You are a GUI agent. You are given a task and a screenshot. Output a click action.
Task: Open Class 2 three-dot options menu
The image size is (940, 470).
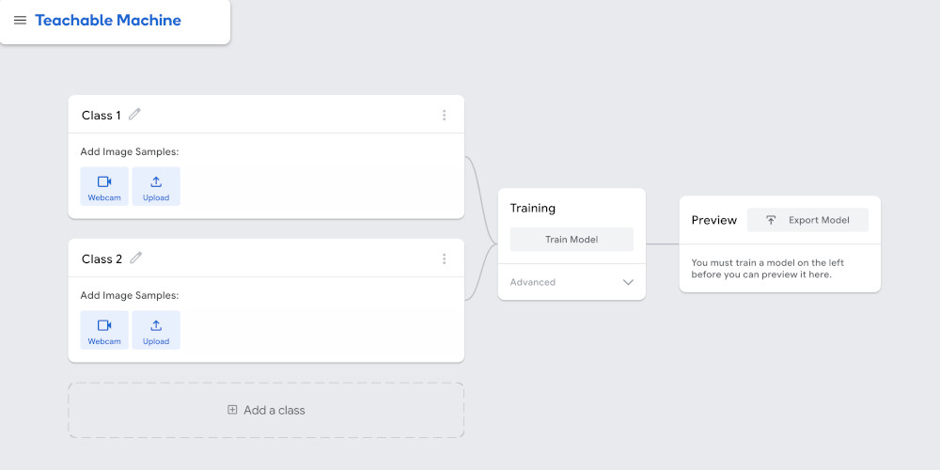pyautogui.click(x=445, y=259)
